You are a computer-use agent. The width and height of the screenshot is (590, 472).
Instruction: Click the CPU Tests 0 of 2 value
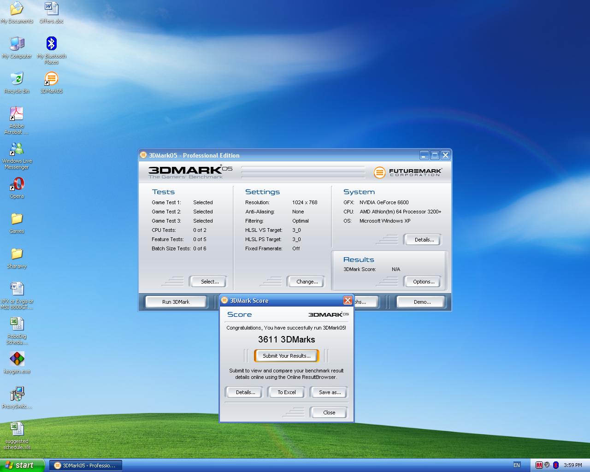point(200,230)
